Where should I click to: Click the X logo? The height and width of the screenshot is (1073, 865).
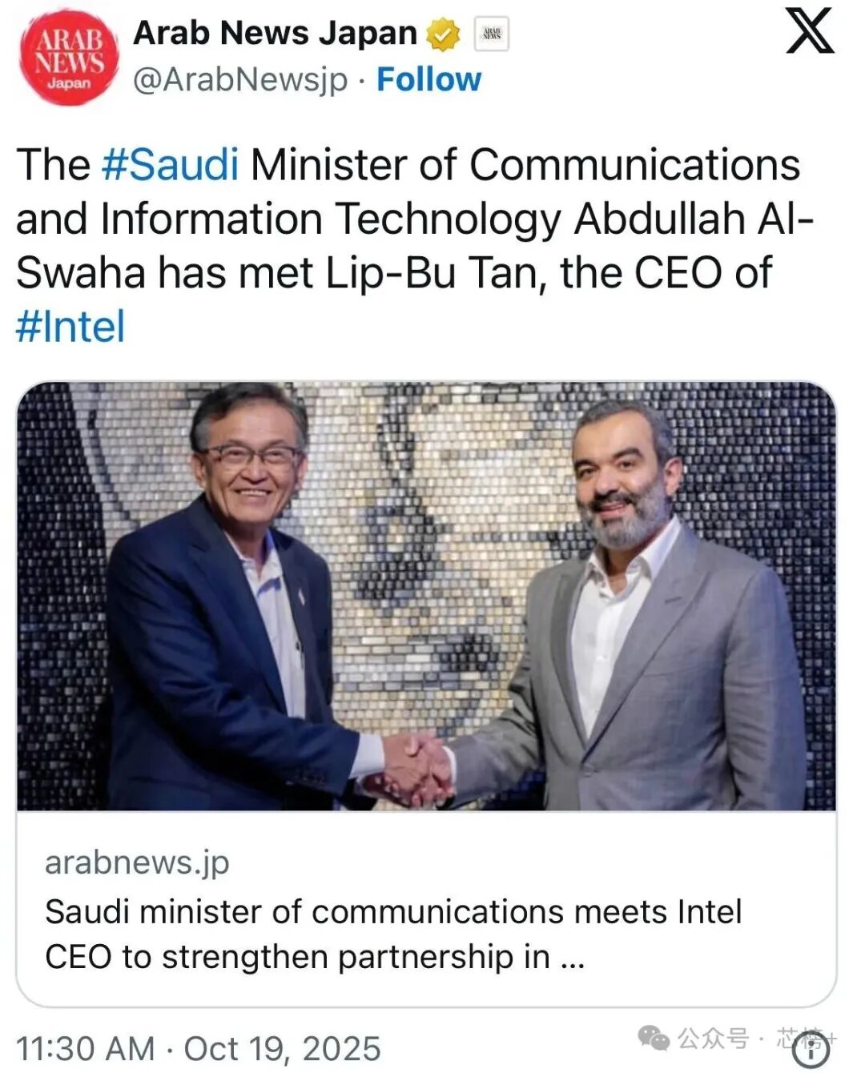809,32
